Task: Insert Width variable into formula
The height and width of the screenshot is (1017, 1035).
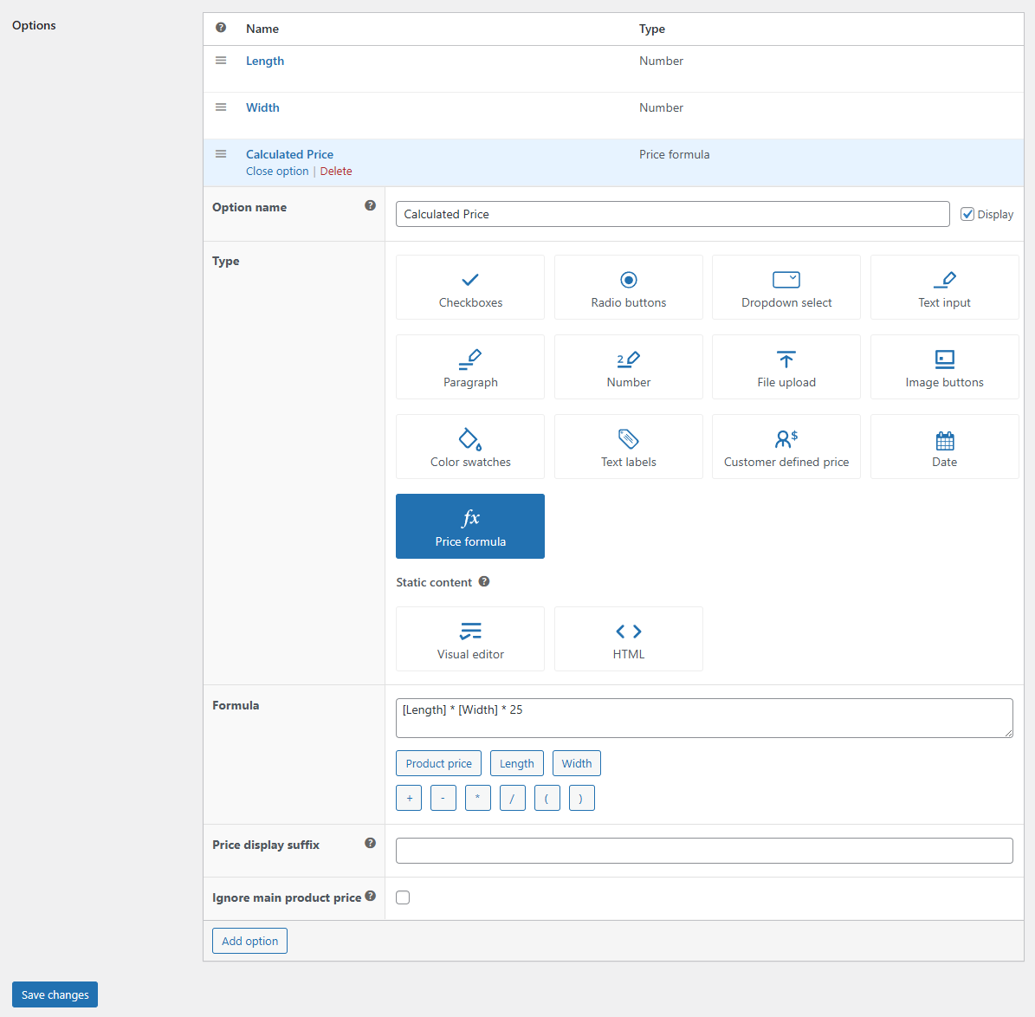Action: [x=576, y=763]
